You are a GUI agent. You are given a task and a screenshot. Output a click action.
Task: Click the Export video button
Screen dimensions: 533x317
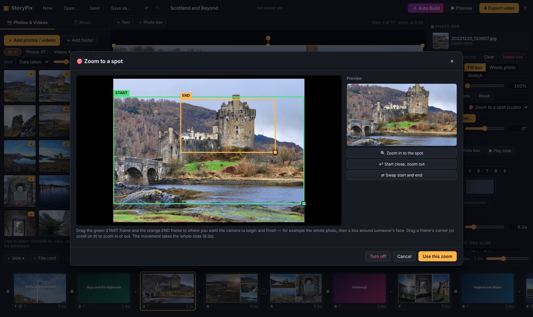[499, 8]
